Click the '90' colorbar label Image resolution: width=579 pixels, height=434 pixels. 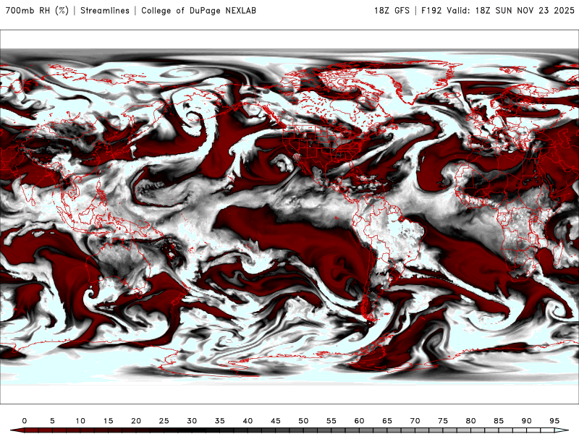(526, 421)
